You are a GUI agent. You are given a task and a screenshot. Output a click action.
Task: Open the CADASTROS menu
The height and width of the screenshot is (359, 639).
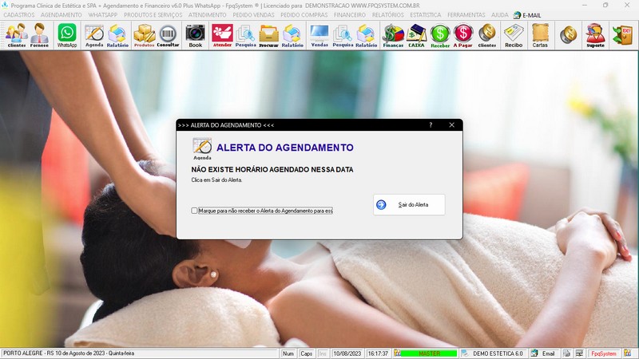pos(19,15)
